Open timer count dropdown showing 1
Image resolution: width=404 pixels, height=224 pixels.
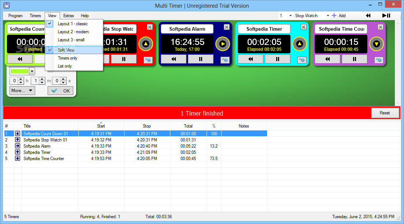pos(290,16)
